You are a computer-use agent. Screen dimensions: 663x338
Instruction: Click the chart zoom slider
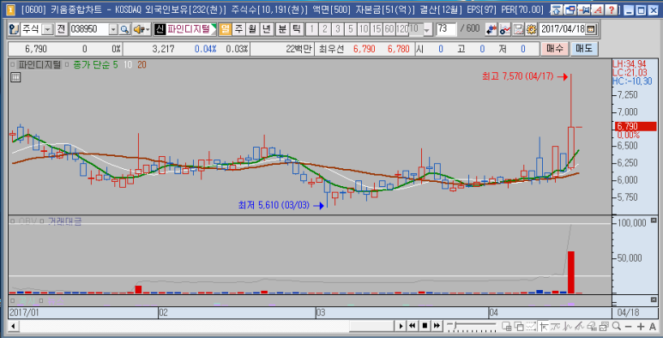pyautogui.click(x=472, y=325)
